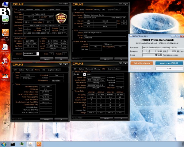184x147 pixels.
Task: Open About tab in the CPU-tab window
Action: (58, 9)
